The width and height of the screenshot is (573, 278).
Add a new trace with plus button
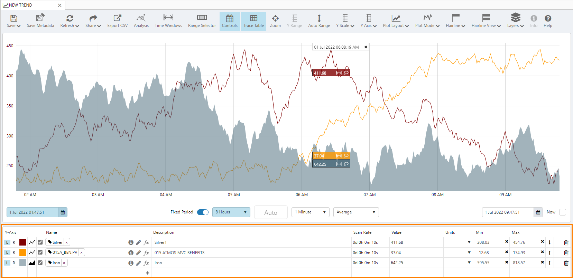(x=148, y=273)
